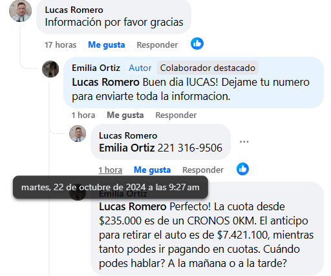331x276 pixels.
Task: Open Lucas Romero's profile picture on top comment
Action: [x=20, y=11]
